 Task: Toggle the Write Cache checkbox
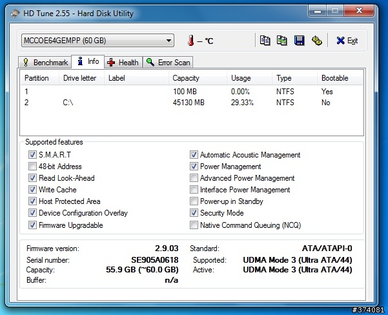pos(32,190)
